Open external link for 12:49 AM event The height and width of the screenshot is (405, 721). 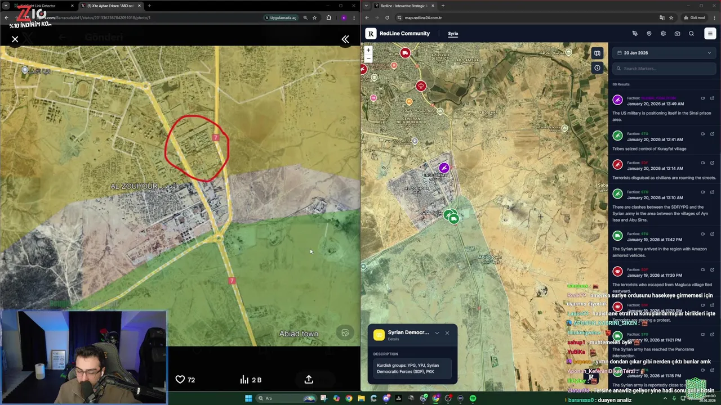(712, 98)
